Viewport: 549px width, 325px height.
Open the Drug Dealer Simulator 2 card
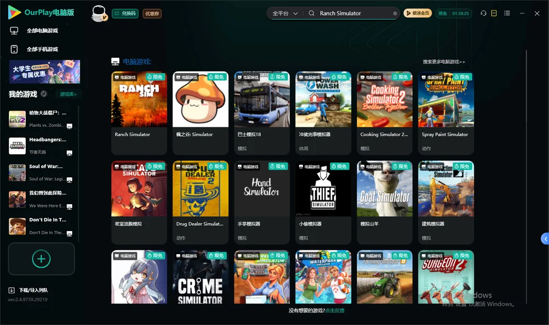tap(200, 202)
